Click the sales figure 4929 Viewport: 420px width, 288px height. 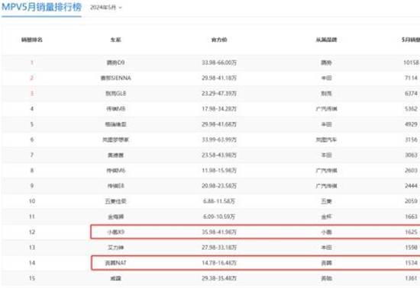[x=411, y=124]
